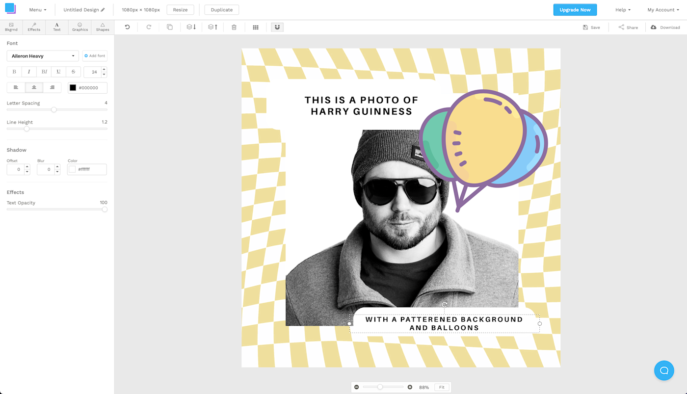The image size is (687, 394).
Task: Select the "THIS IS A PHOTO OF" heading text
Action: tap(361, 100)
